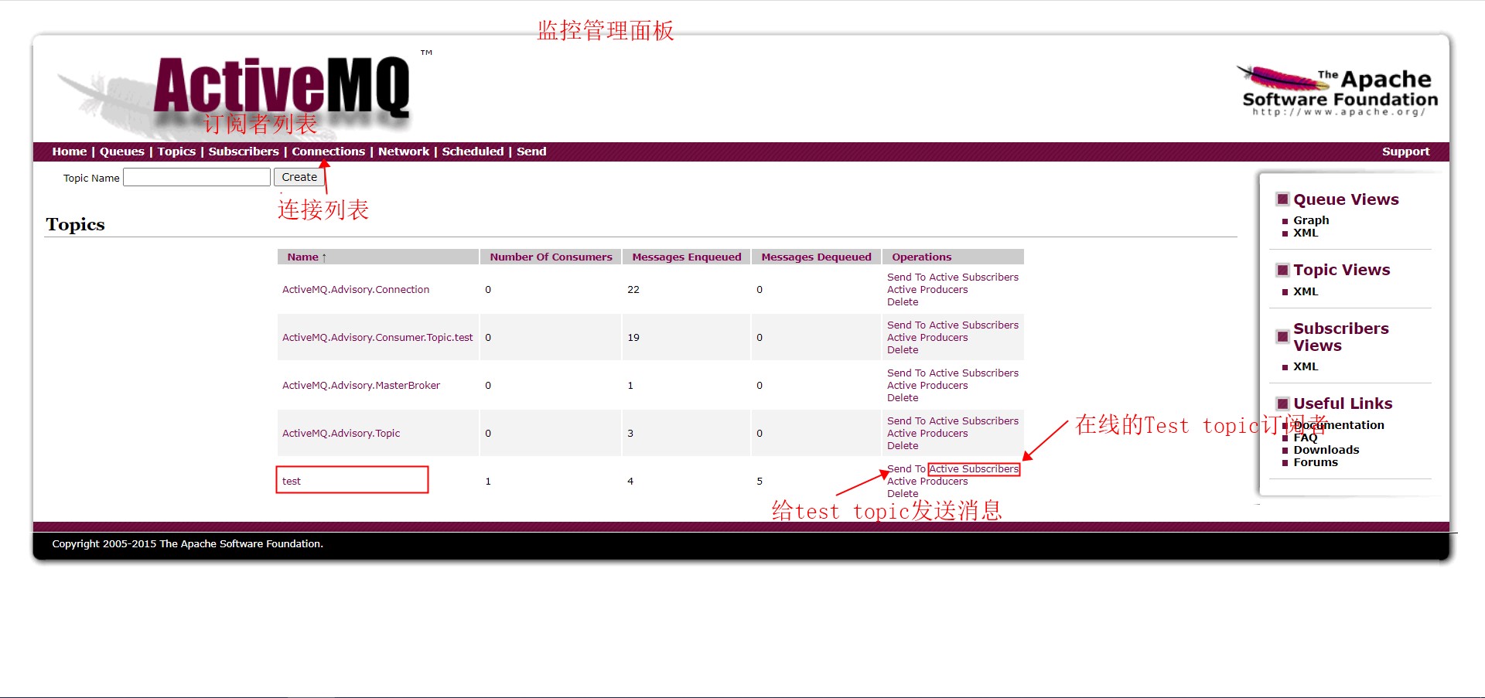The image size is (1485, 698).
Task: View Active Producers for Consumer.Topic.test
Action: pyautogui.click(x=927, y=337)
